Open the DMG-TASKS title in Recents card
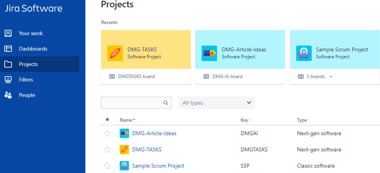The image size is (380, 173). (142, 50)
